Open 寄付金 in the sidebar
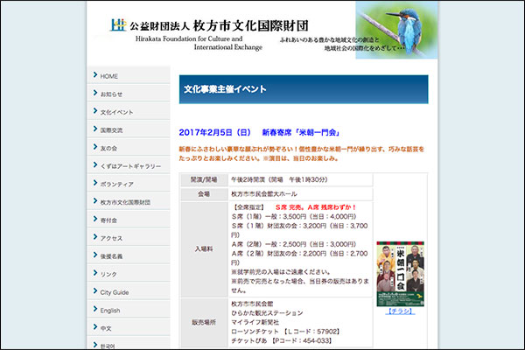The height and width of the screenshot is (350, 525). 108,220
